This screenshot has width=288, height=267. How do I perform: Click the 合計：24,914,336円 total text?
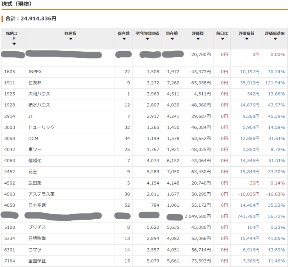point(31,19)
